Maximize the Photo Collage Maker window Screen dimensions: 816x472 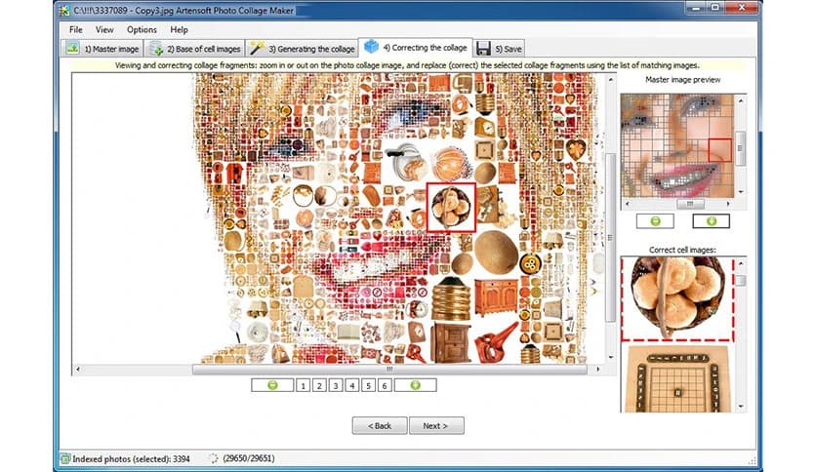point(715,8)
